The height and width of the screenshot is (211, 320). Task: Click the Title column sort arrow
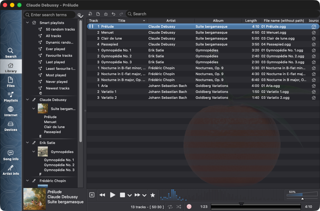click(x=144, y=21)
